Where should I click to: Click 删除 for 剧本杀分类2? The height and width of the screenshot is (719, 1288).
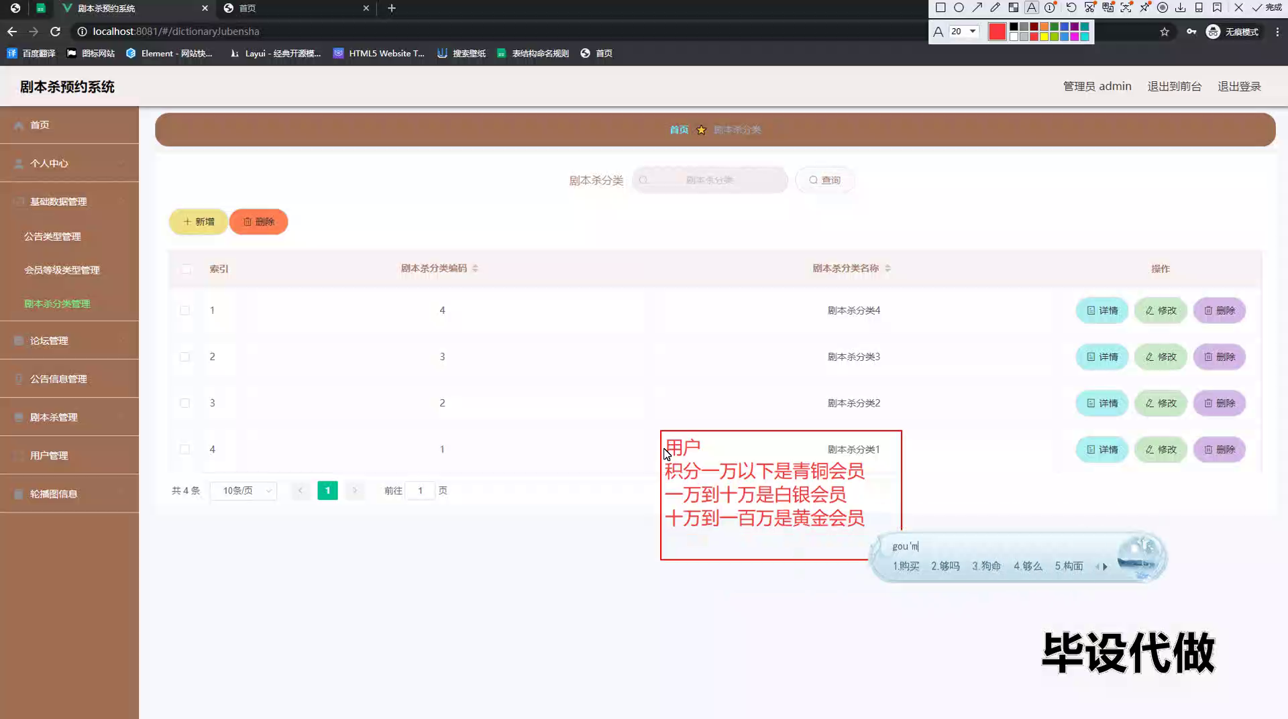[1220, 403]
